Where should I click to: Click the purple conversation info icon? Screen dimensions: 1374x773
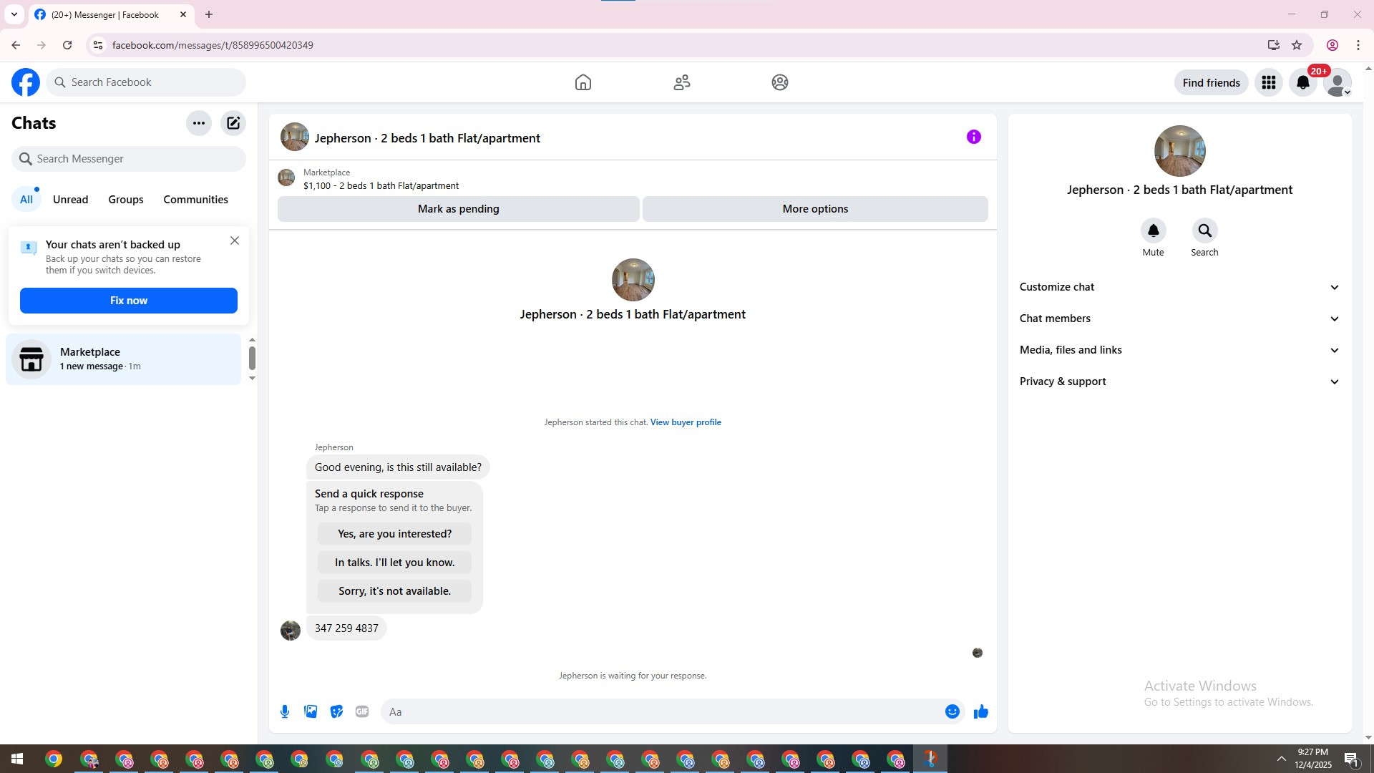click(x=973, y=137)
